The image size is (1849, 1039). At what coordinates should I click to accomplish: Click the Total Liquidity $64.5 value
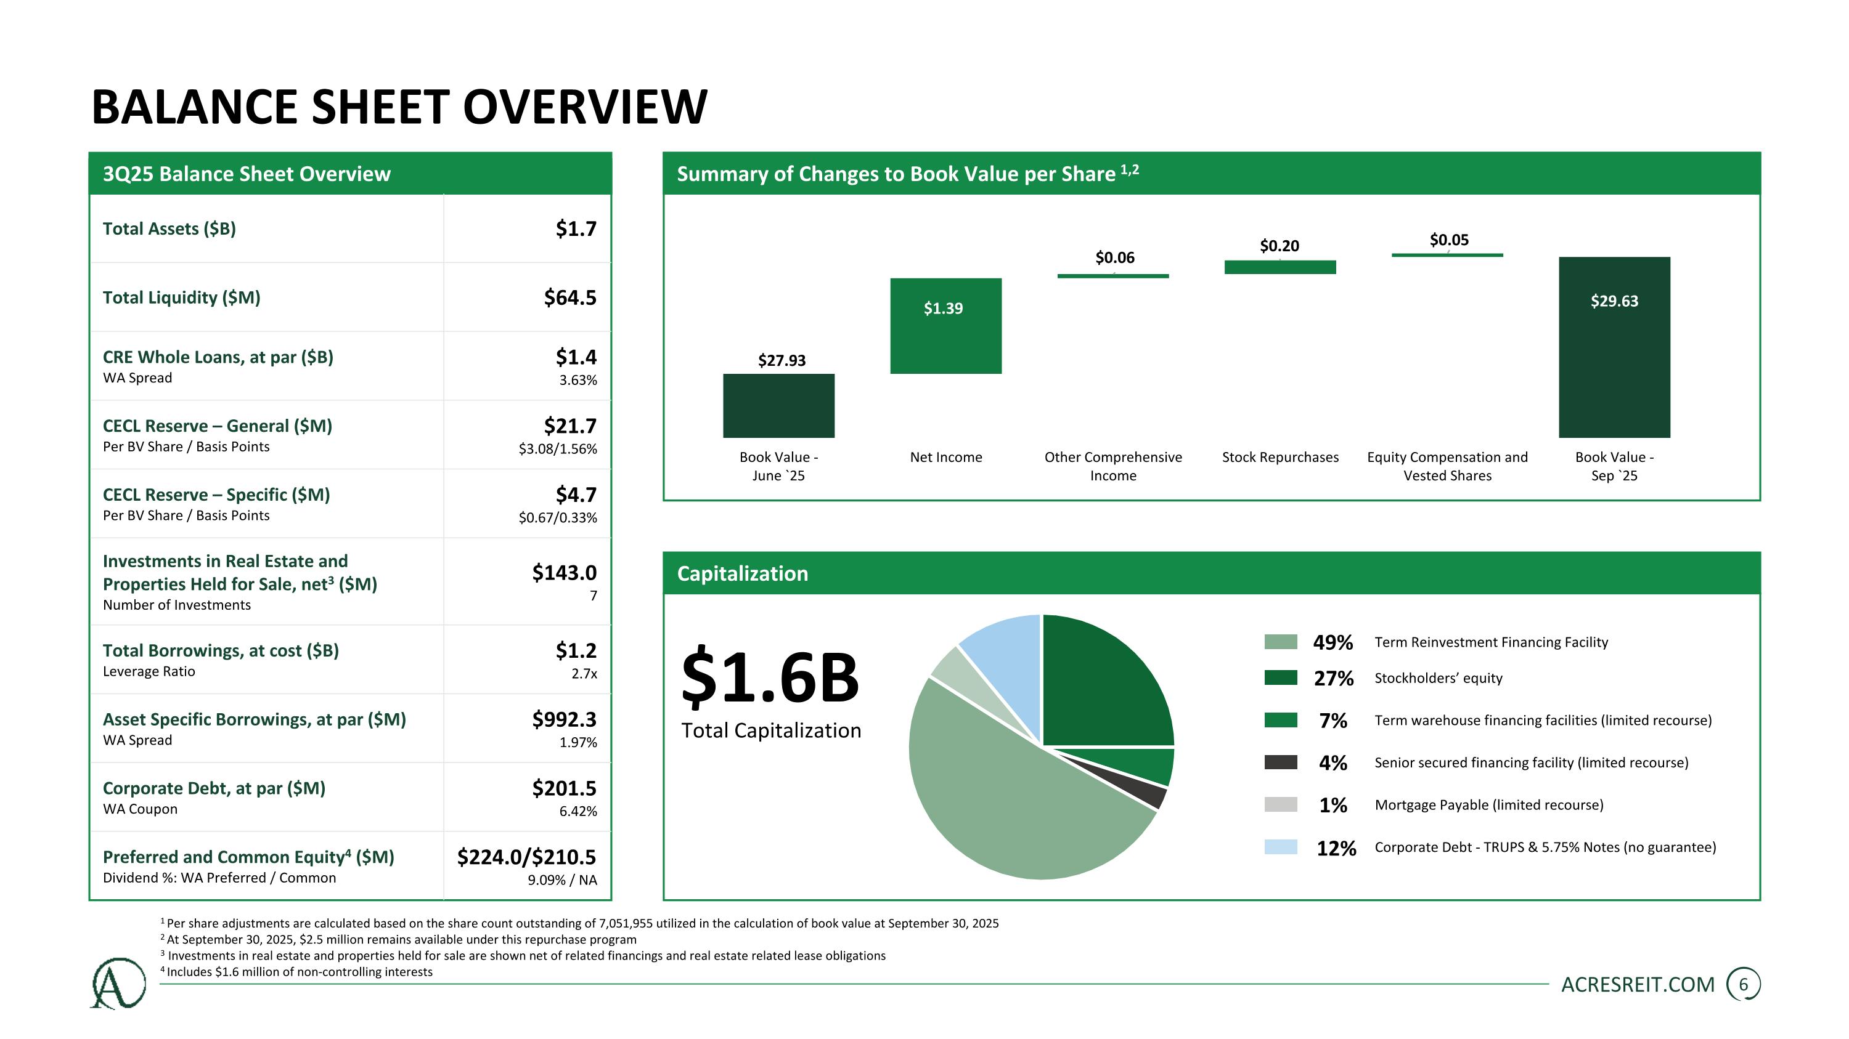(x=570, y=297)
